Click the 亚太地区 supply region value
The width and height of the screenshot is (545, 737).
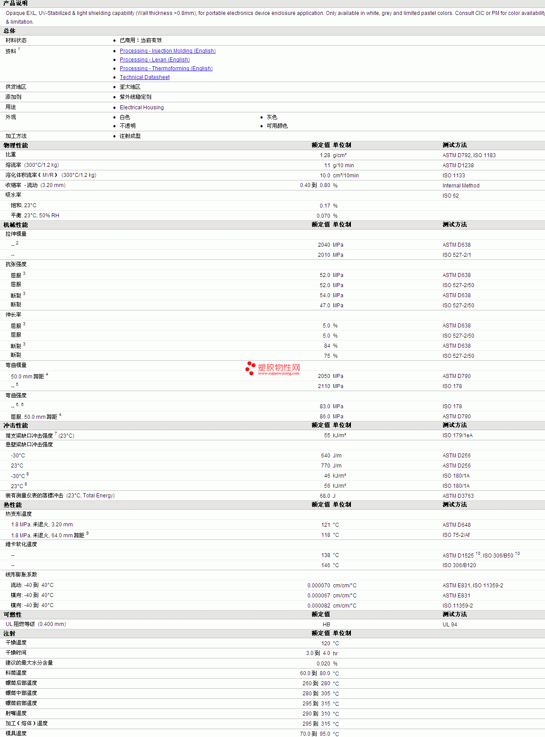(x=130, y=87)
